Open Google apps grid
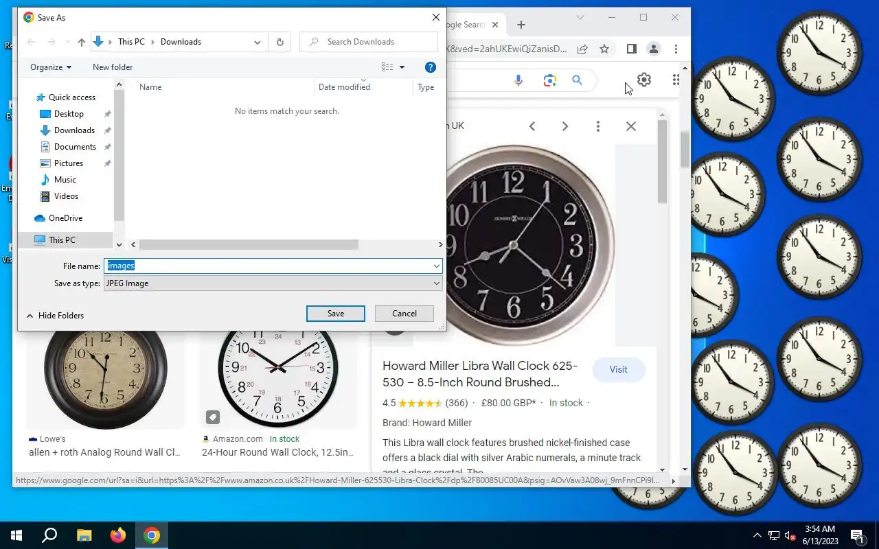Image resolution: width=879 pixels, height=549 pixels. pyautogui.click(x=676, y=80)
